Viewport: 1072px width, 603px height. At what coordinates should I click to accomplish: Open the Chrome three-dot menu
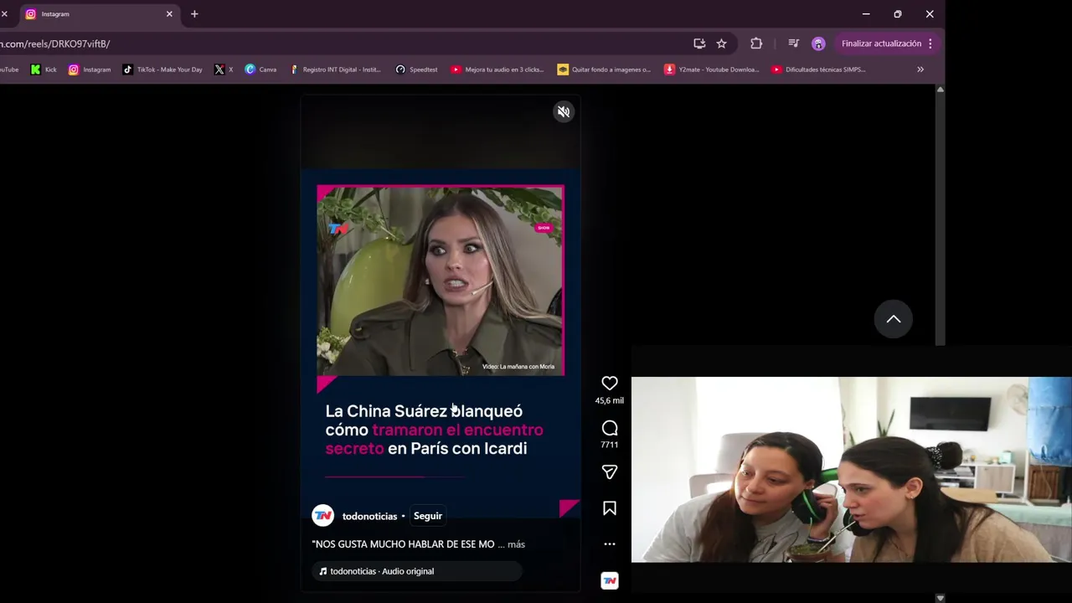coord(930,44)
